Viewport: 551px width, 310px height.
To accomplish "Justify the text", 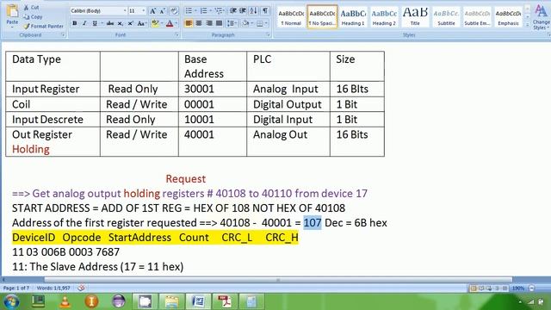I will coord(220,23).
